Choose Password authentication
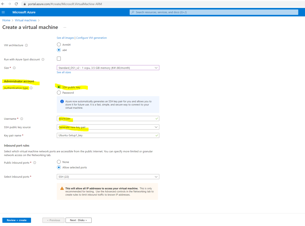The width and height of the screenshot is (305, 226). (59, 93)
